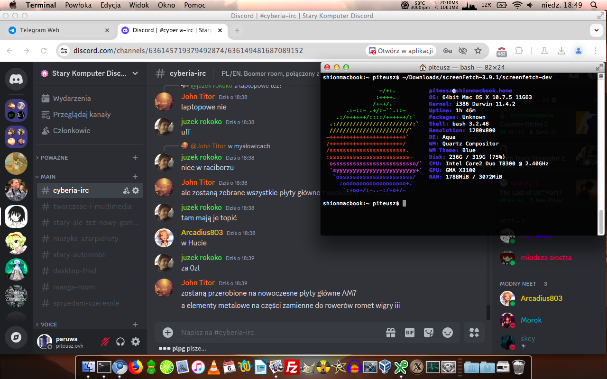Launch Firefox from the dock
607x379 pixels.
tap(136, 367)
